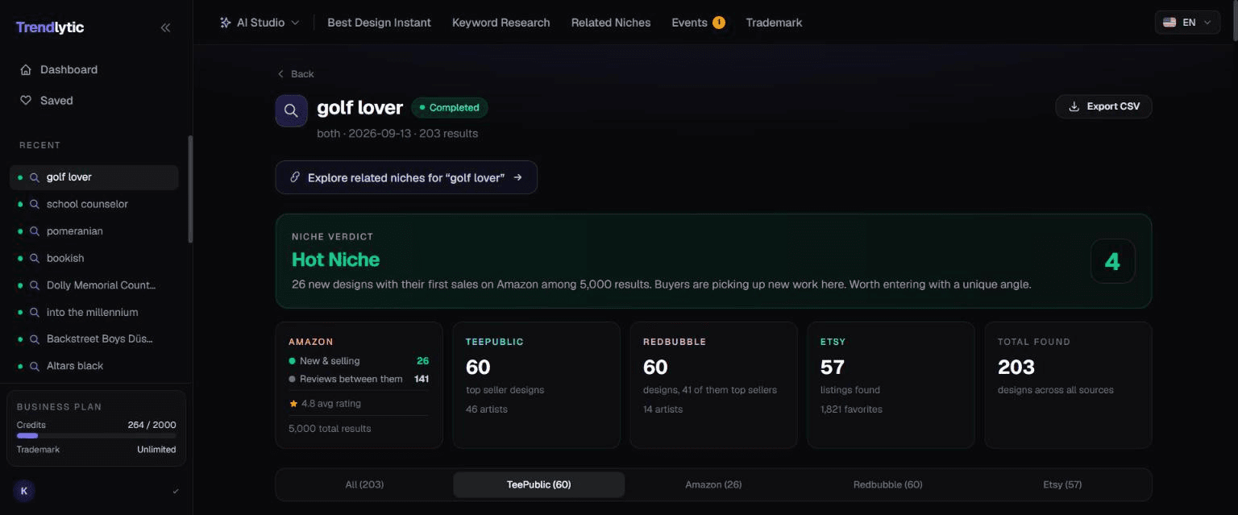
Task: Click "1,821 favorites" text
Action: (851, 409)
